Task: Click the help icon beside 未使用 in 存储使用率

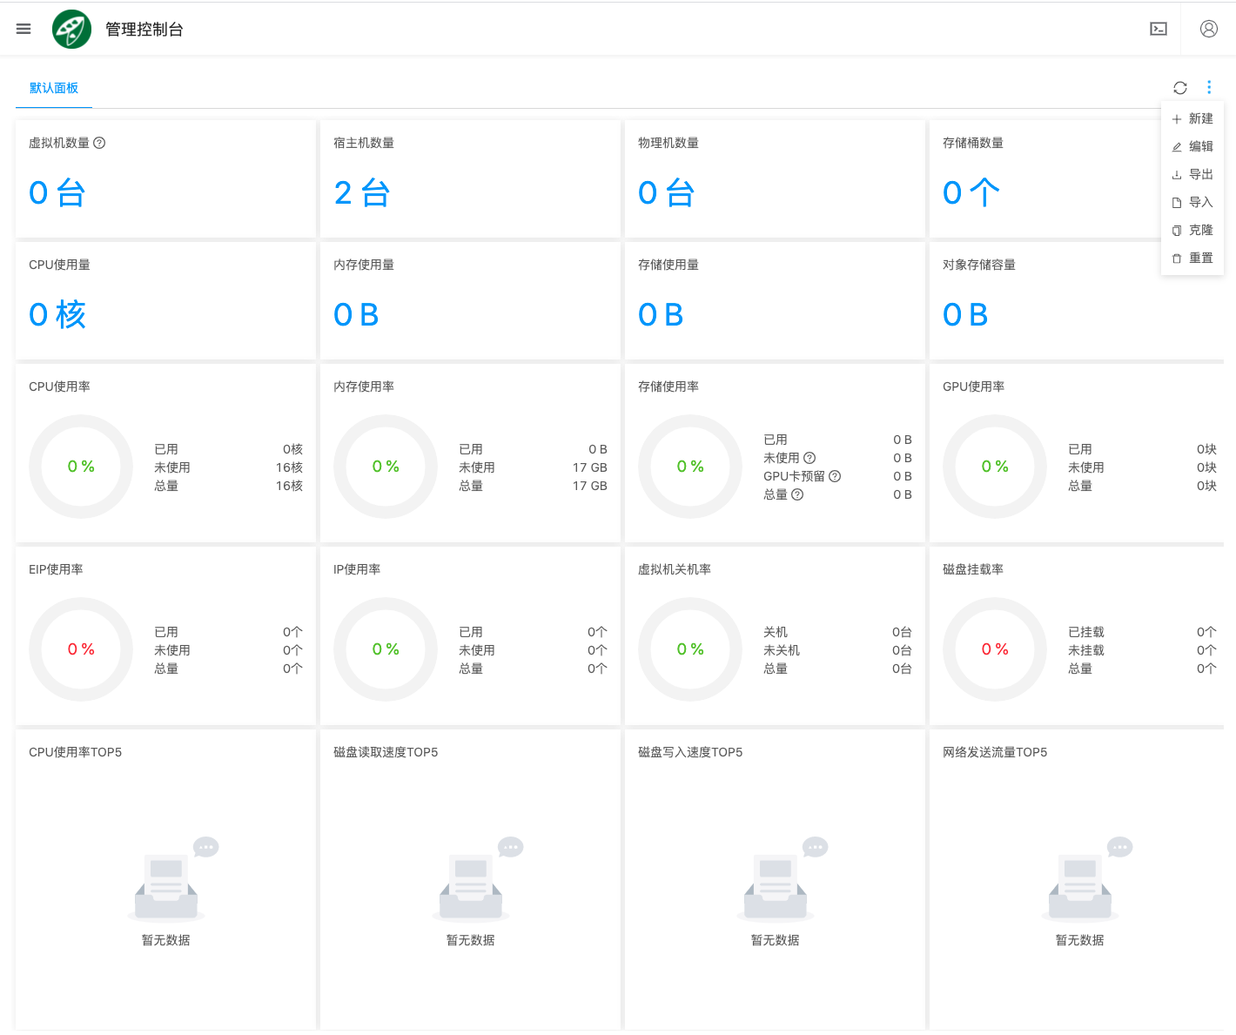Action: tap(809, 458)
